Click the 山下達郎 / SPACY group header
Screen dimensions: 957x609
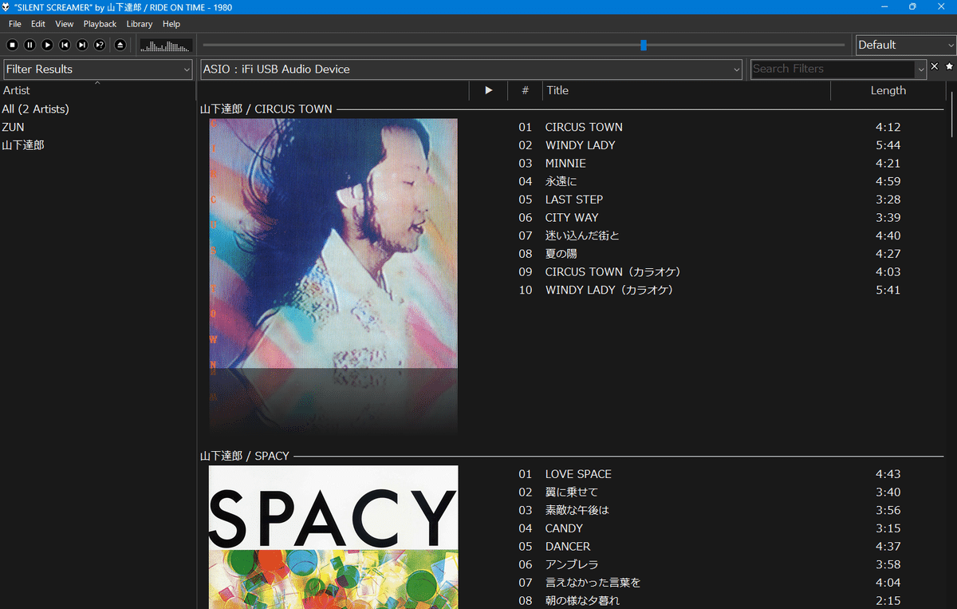(x=245, y=456)
